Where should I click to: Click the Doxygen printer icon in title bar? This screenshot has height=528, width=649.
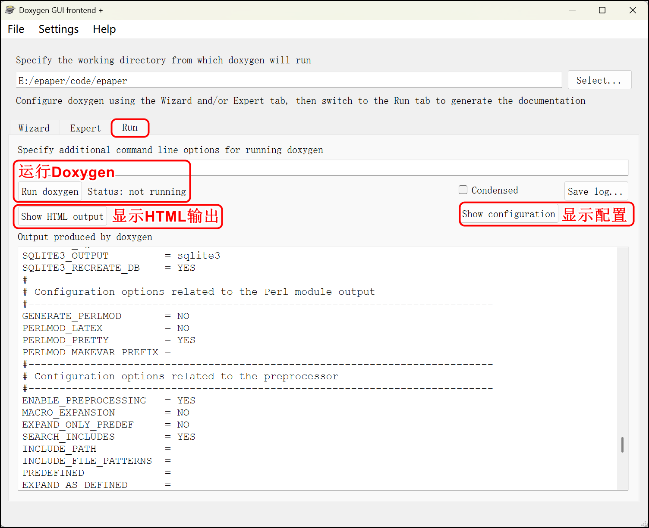(x=9, y=9)
